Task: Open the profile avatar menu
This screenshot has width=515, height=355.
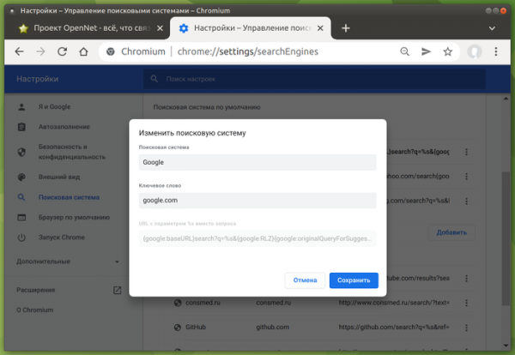Action: click(x=475, y=51)
